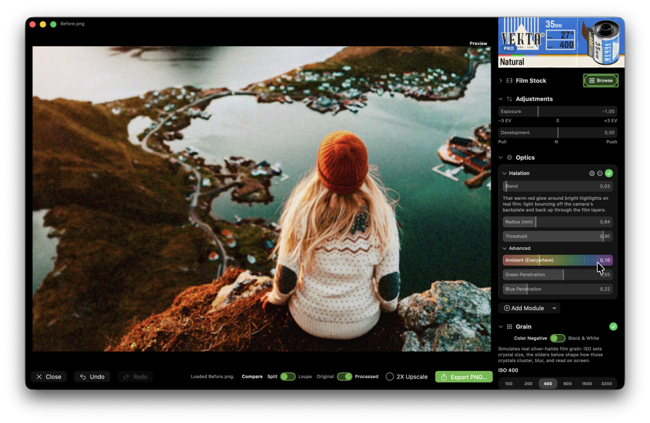Expand the Film Stock section chevron
Viewport: 650px width, 423px height.
[501, 81]
